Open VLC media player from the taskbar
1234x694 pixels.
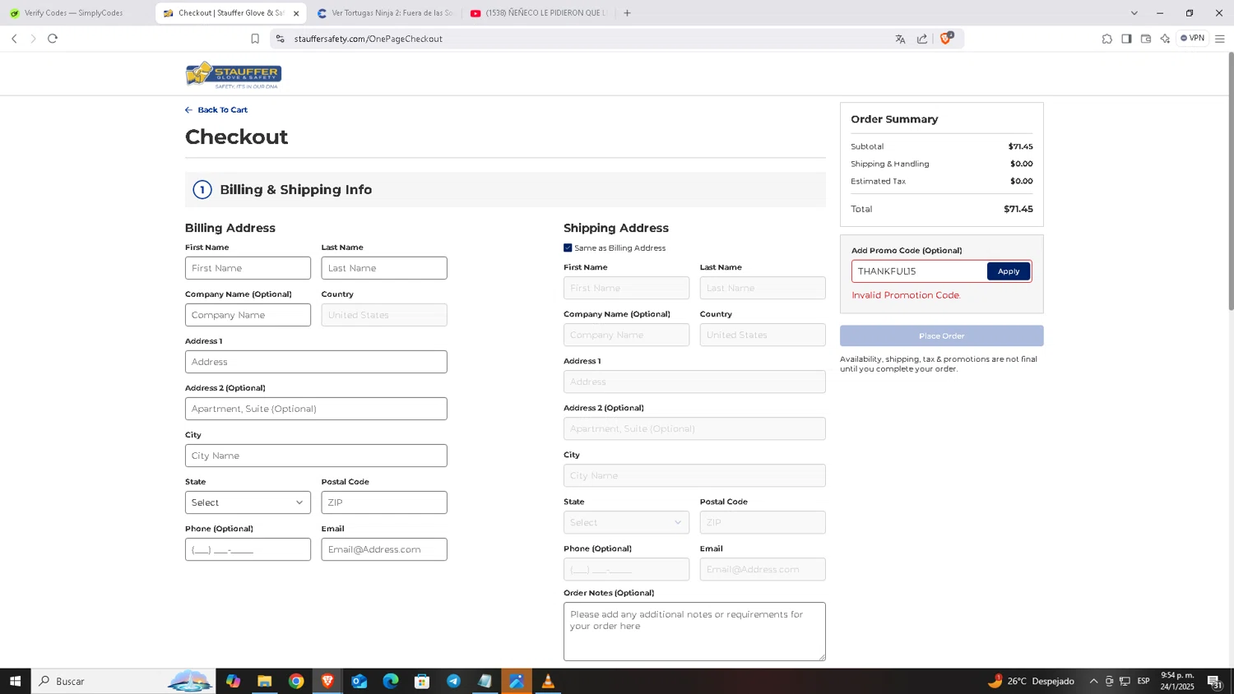tap(548, 681)
